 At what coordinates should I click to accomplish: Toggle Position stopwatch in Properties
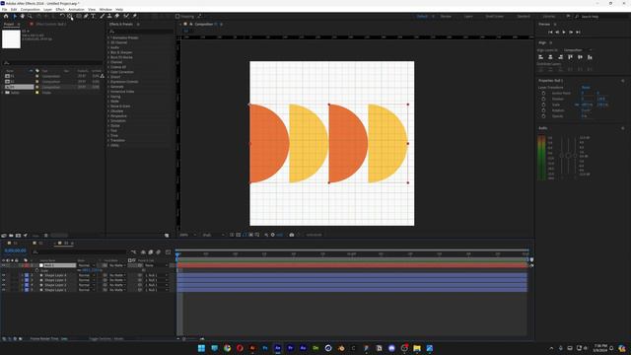click(x=543, y=99)
